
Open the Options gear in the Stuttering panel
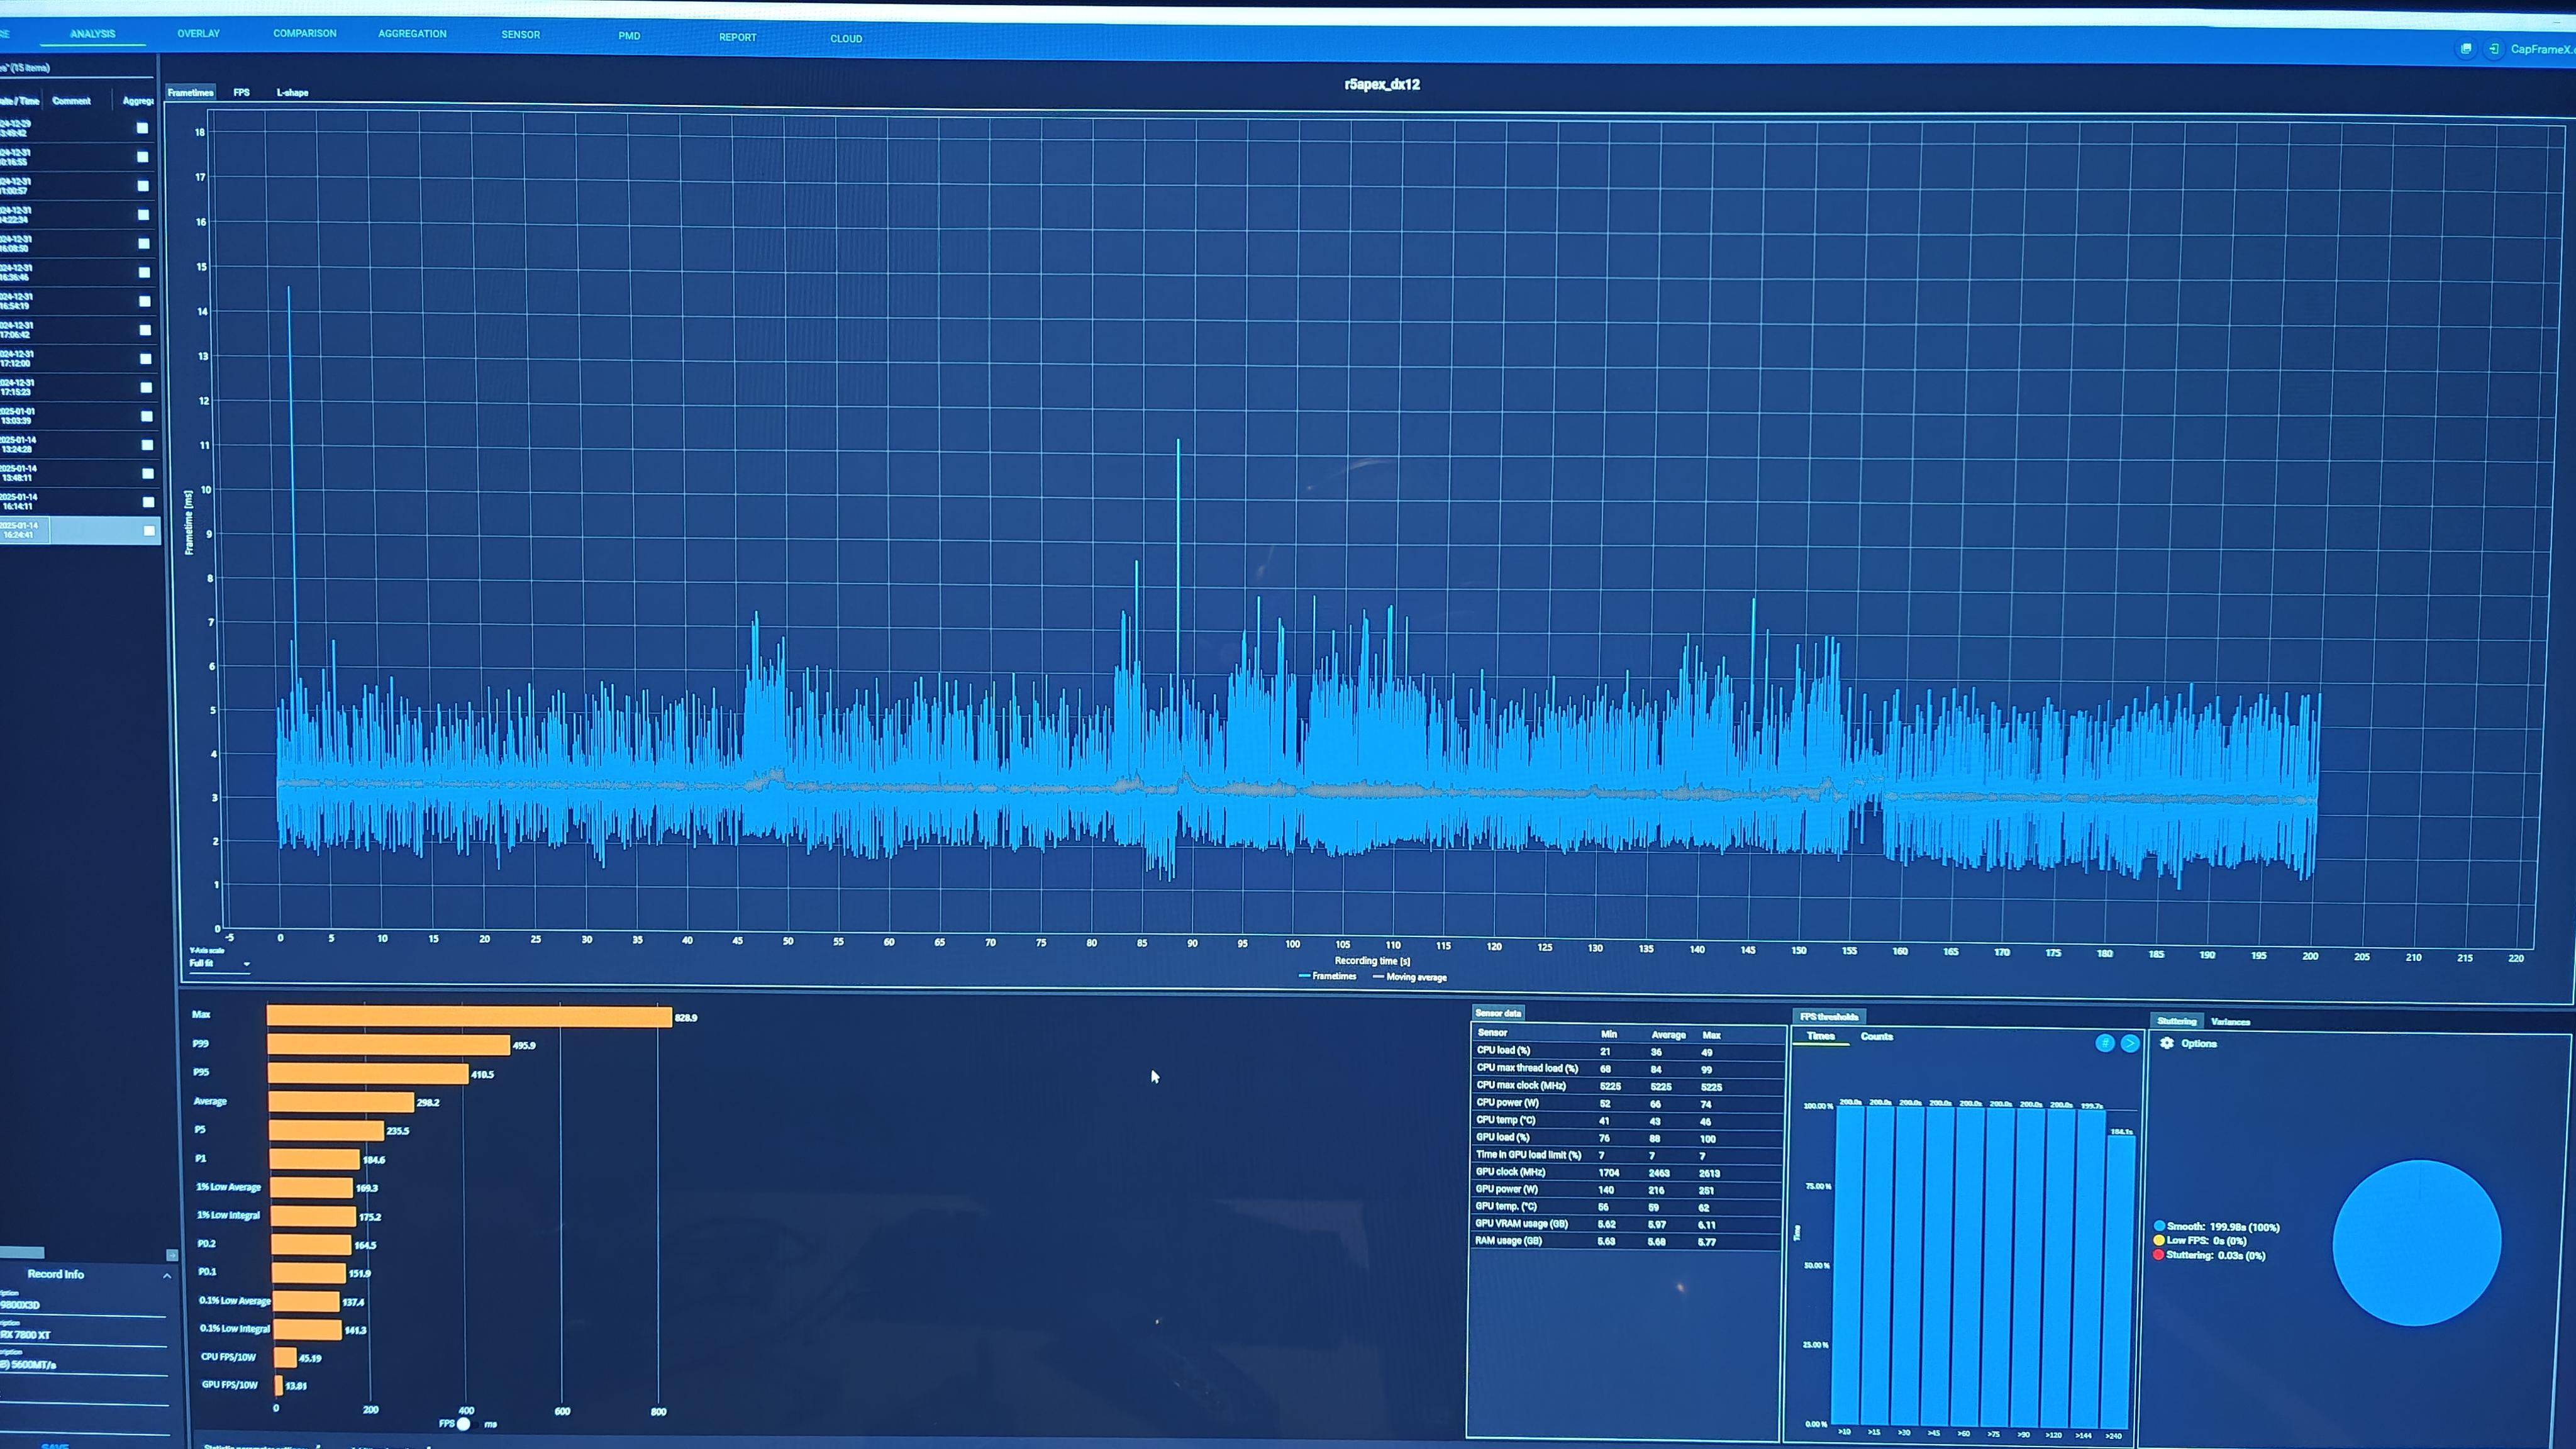pyautogui.click(x=2167, y=1043)
